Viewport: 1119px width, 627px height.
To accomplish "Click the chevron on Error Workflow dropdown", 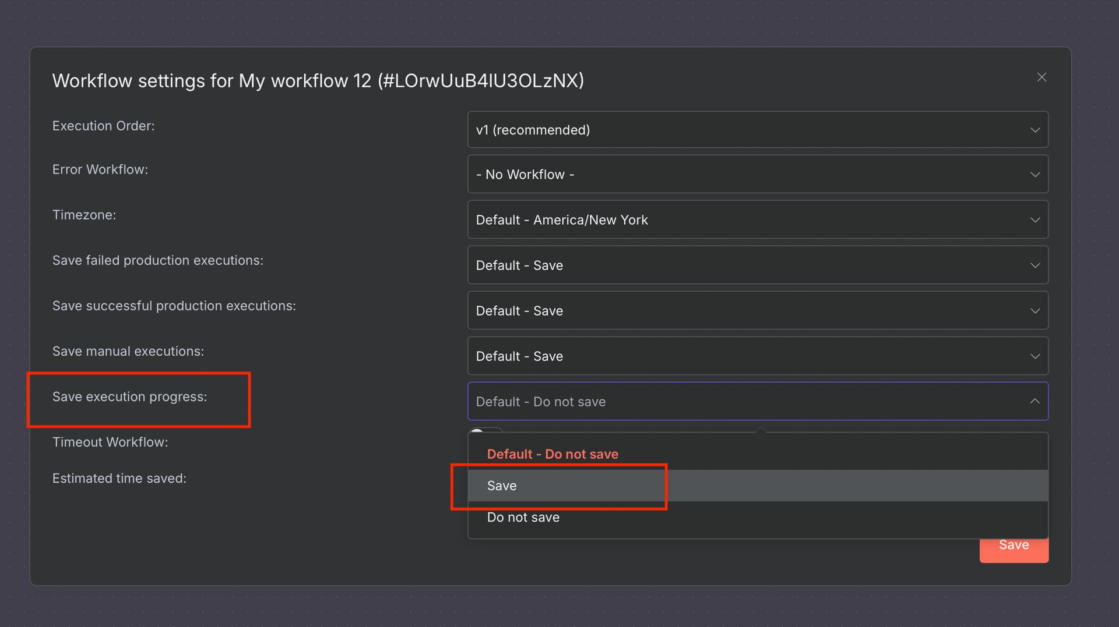I will pyautogui.click(x=1035, y=174).
